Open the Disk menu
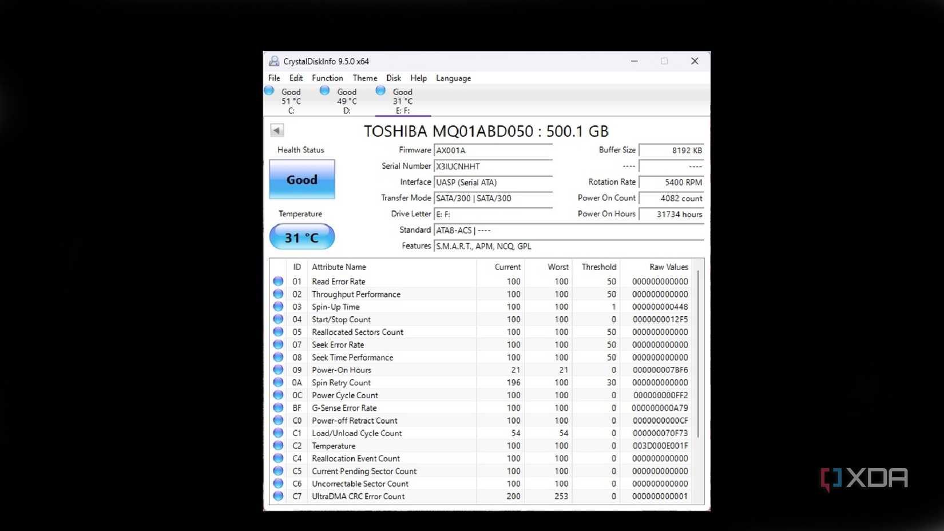This screenshot has width=944, height=531. 394,78
